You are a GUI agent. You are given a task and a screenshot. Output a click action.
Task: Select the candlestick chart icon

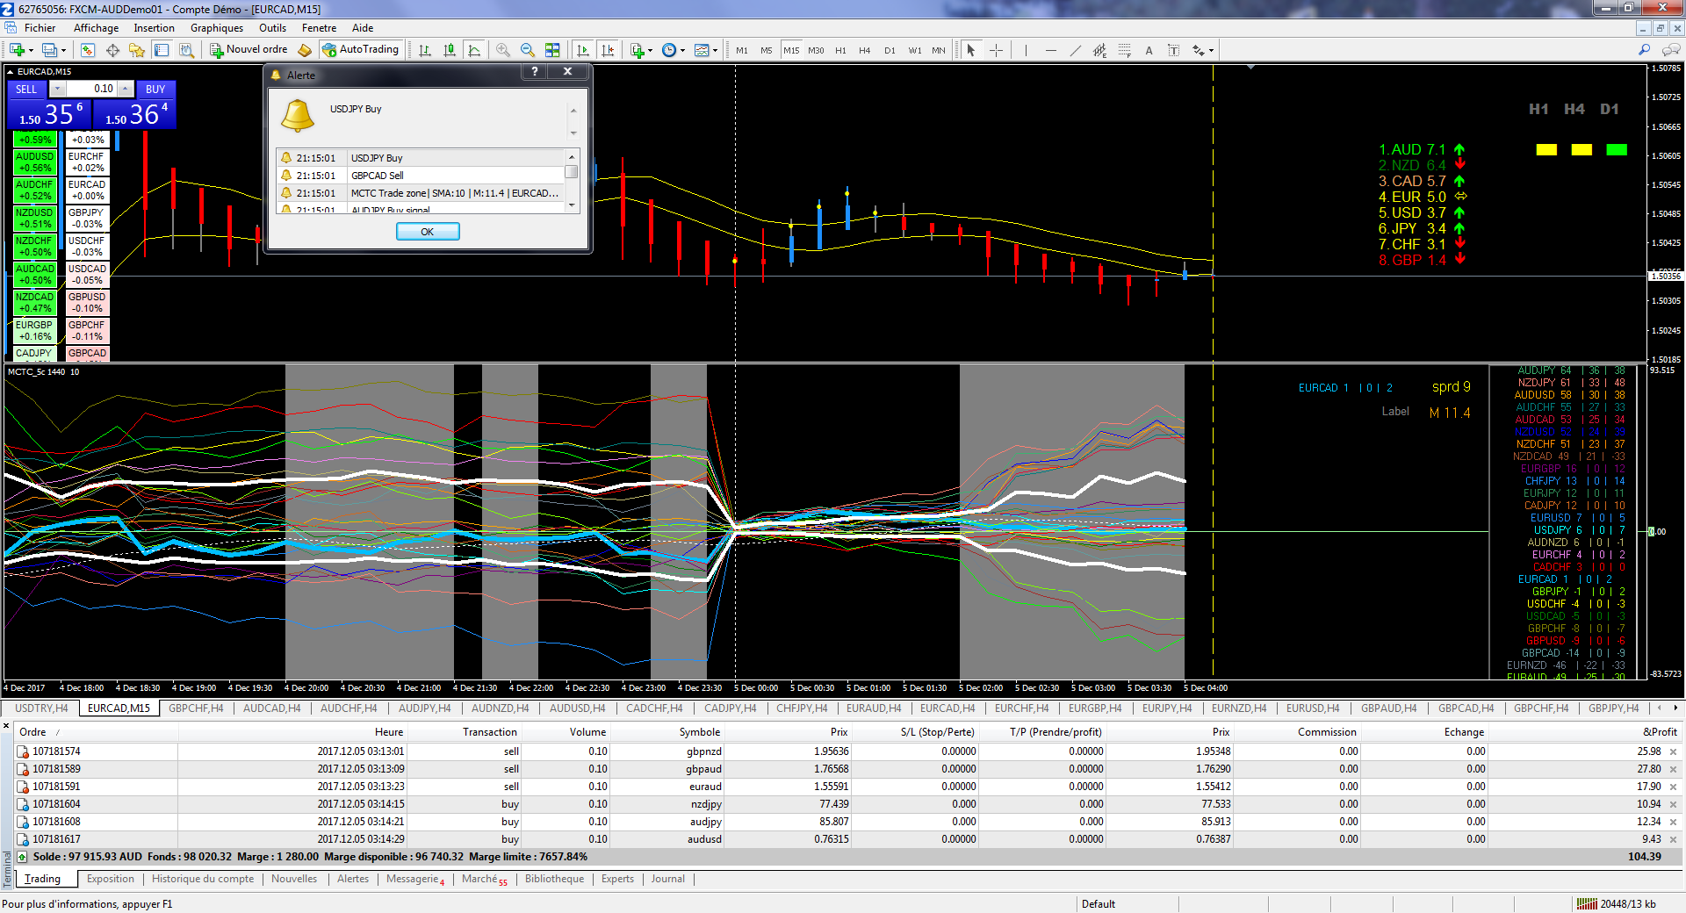tap(450, 50)
